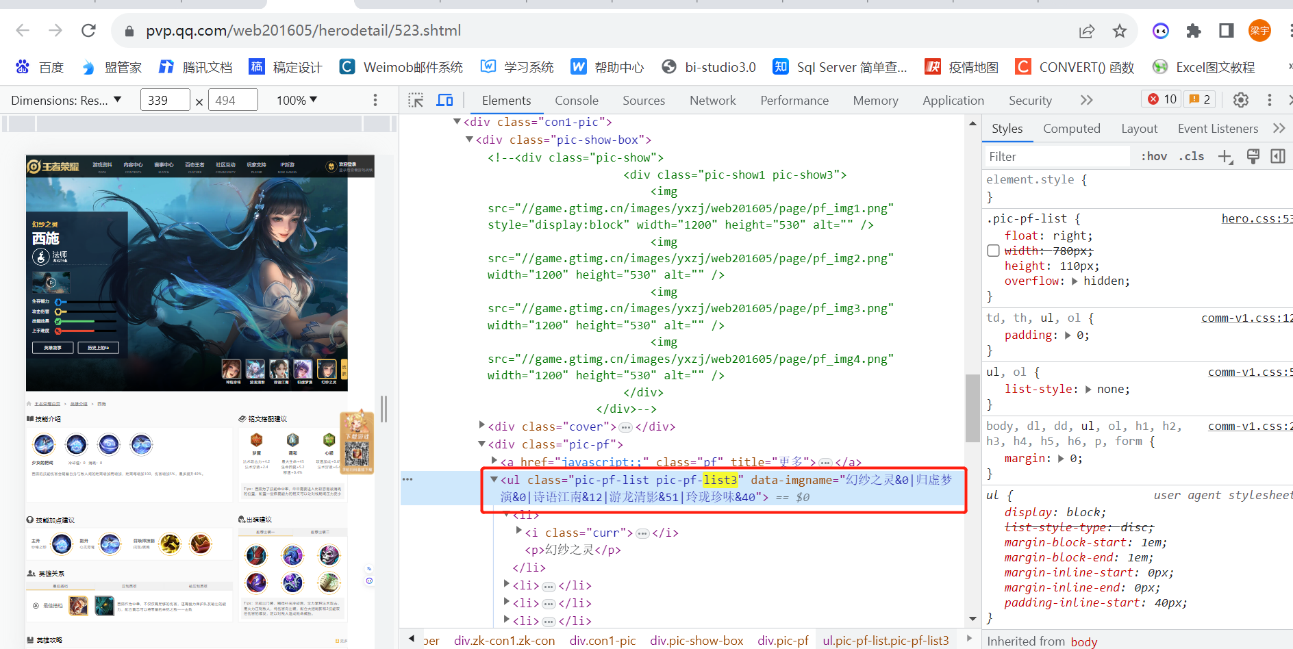Screen dimensions: 1293x649
Task: Switch to Network tab
Action: 713,101
